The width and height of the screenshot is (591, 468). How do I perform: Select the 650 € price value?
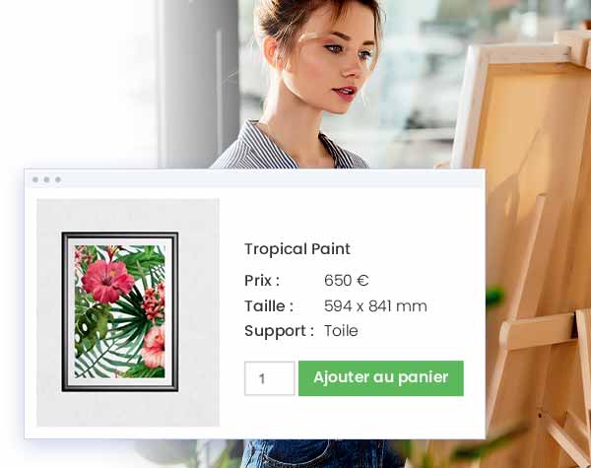point(347,280)
